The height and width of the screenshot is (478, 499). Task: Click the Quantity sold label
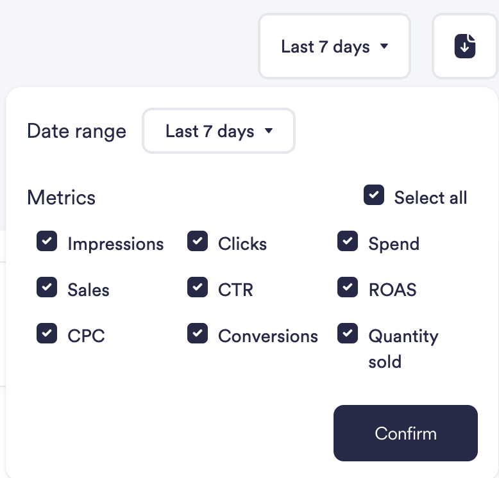coord(403,349)
